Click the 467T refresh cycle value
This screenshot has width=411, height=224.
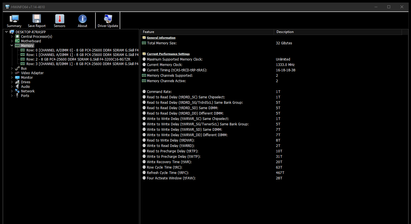[x=280, y=173]
